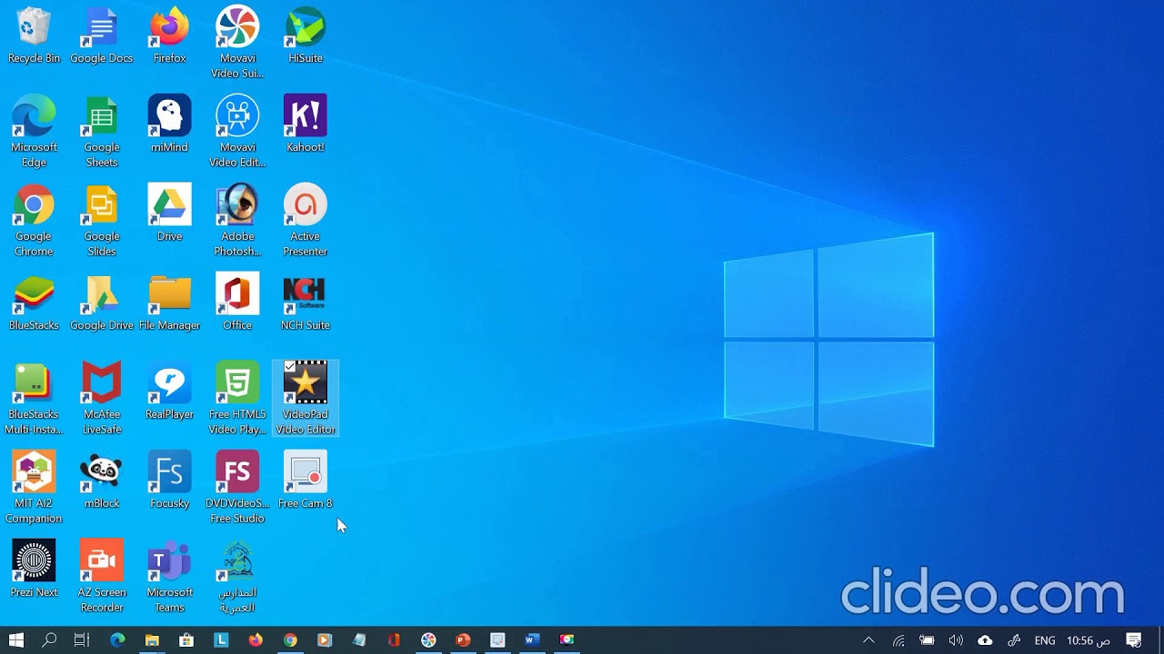Viewport: 1164px width, 654px height.
Task: Select the Arabic-named المدارس العصرية shortcut
Action: click(x=237, y=576)
